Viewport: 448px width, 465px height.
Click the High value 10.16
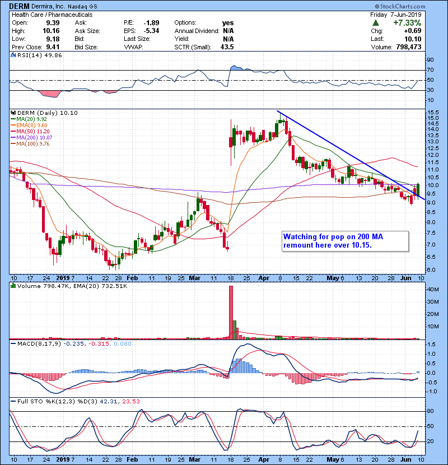(51, 31)
